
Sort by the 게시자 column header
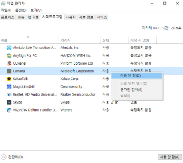tap(80, 40)
